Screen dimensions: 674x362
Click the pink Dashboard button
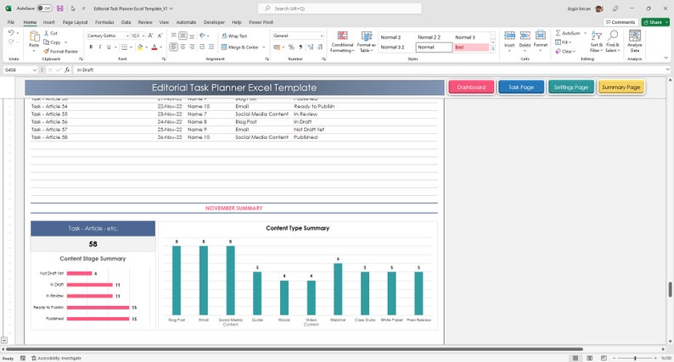pyautogui.click(x=471, y=87)
